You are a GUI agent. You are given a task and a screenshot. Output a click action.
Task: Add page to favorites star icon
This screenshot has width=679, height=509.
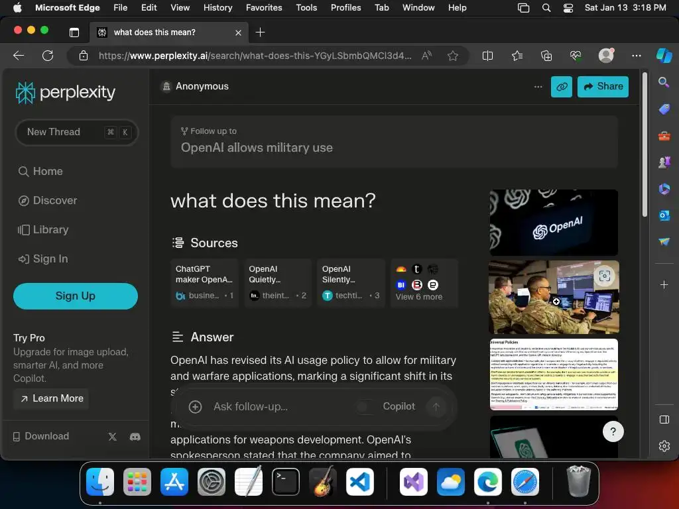pyautogui.click(x=453, y=56)
